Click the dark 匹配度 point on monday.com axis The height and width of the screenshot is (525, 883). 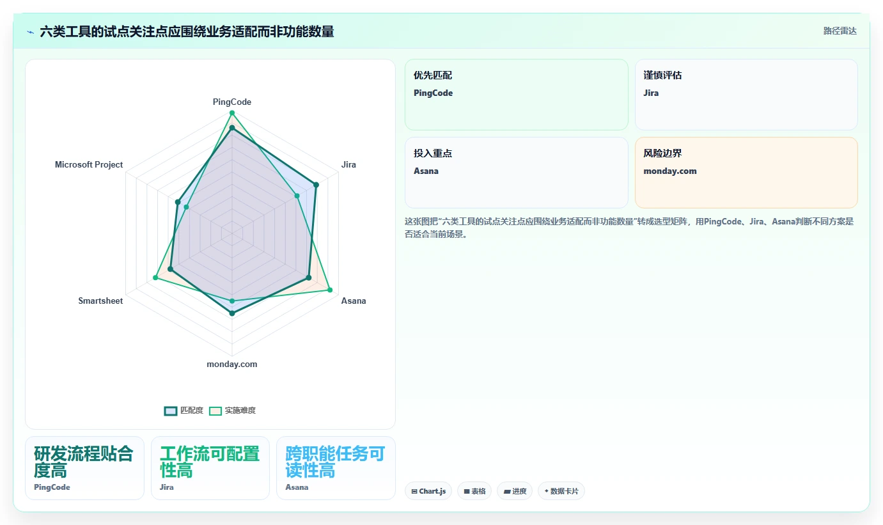pos(232,313)
